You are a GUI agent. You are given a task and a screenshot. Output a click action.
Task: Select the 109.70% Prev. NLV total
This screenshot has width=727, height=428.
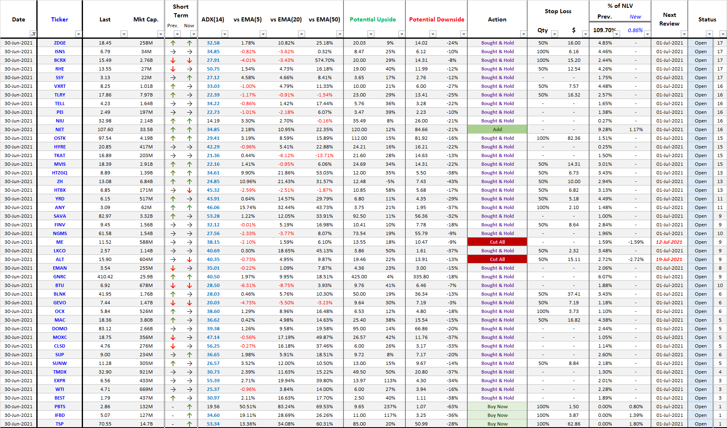(604, 30)
